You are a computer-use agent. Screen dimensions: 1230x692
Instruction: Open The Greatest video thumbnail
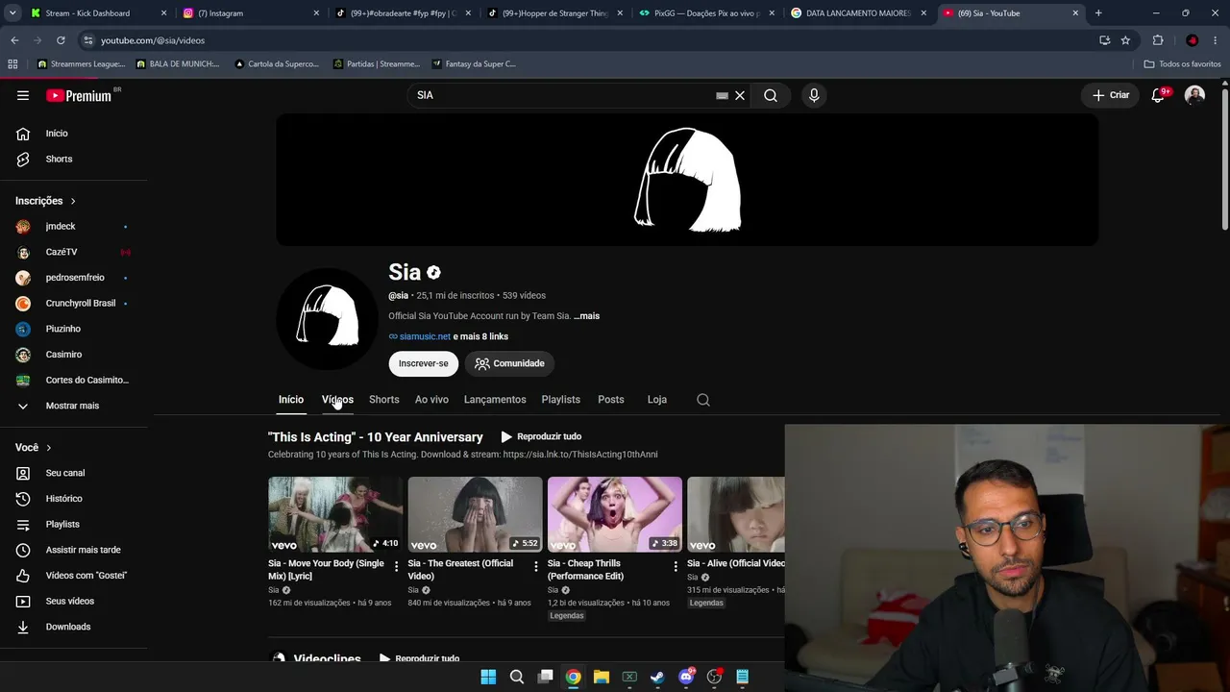(475, 514)
